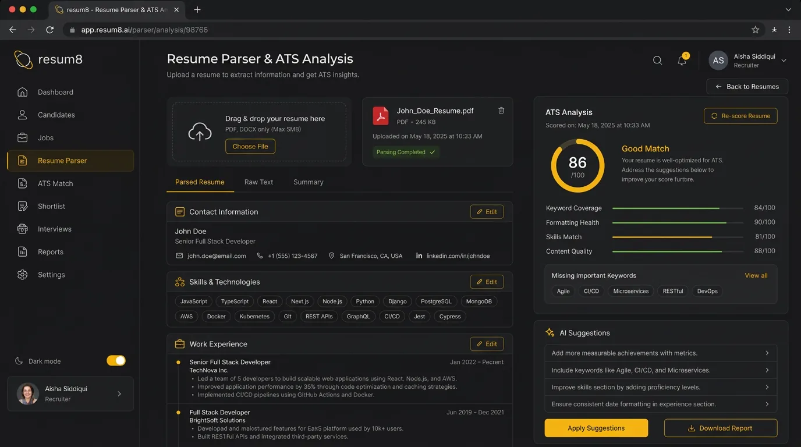
Task: Click Download Report button
Action: pos(721,428)
